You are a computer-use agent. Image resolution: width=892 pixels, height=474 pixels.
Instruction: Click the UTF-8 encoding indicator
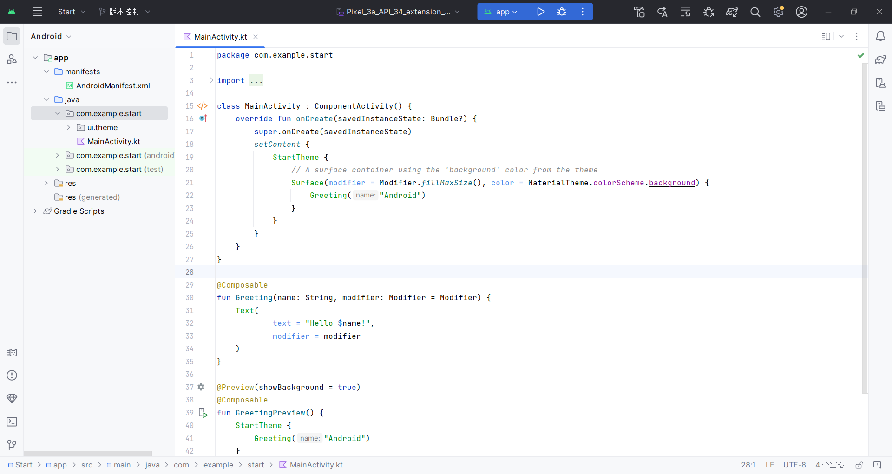794,465
